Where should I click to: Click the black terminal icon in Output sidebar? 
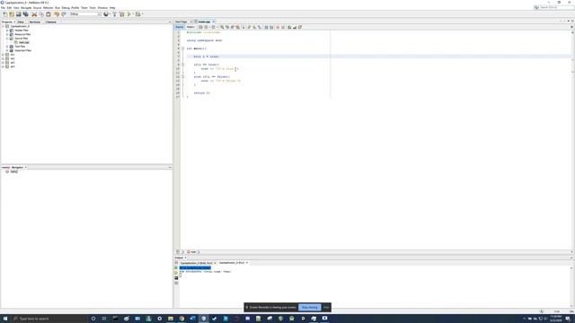point(176,278)
